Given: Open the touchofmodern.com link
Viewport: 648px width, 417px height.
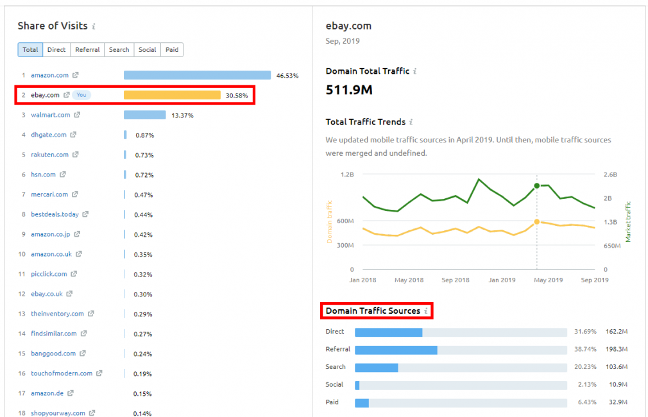Looking at the screenshot, I should point(62,373).
